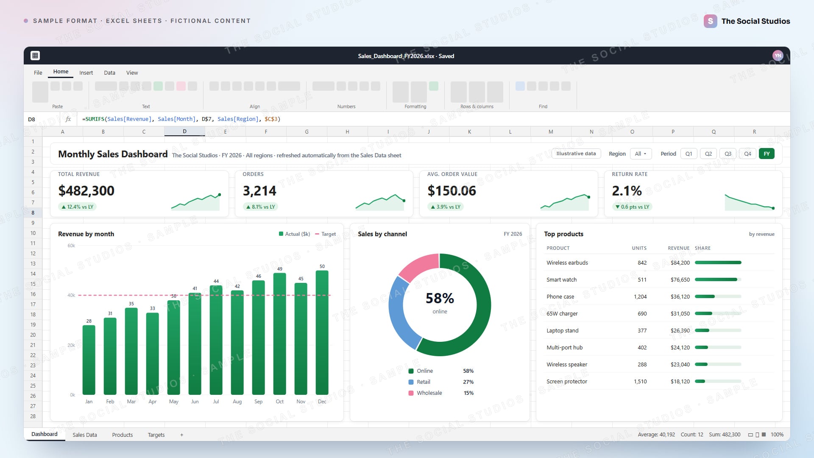The width and height of the screenshot is (814, 458).
Task: Switch to portrait page layout view icon
Action: tap(757, 435)
